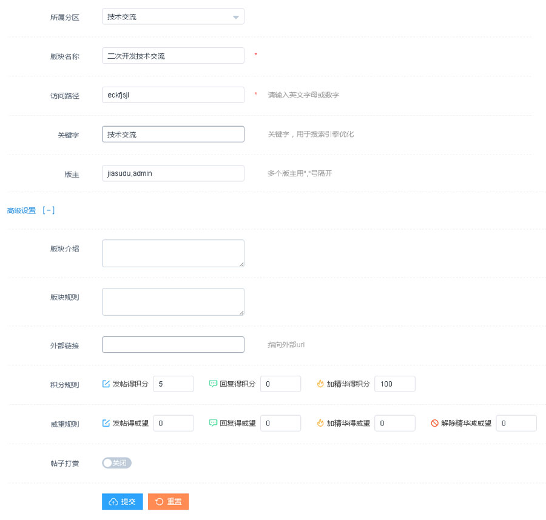Click the 高级设置 link text

[x=21, y=210]
